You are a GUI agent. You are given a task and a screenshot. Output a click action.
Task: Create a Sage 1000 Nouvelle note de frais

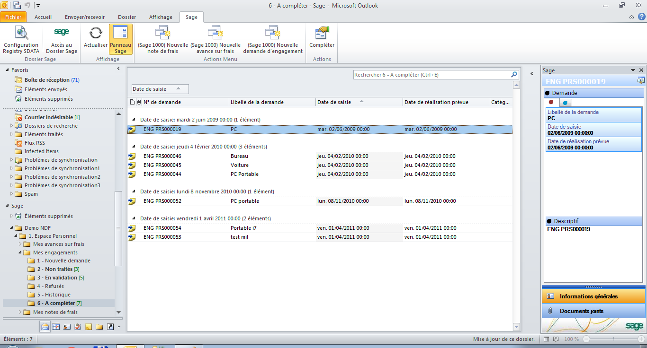(x=163, y=40)
